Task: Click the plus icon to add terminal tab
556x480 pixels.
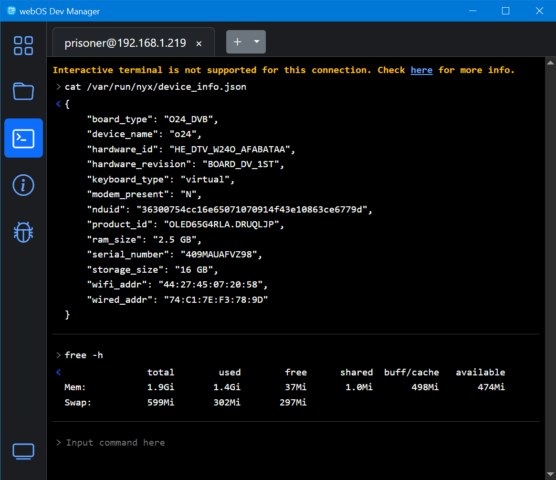Action: click(x=237, y=42)
